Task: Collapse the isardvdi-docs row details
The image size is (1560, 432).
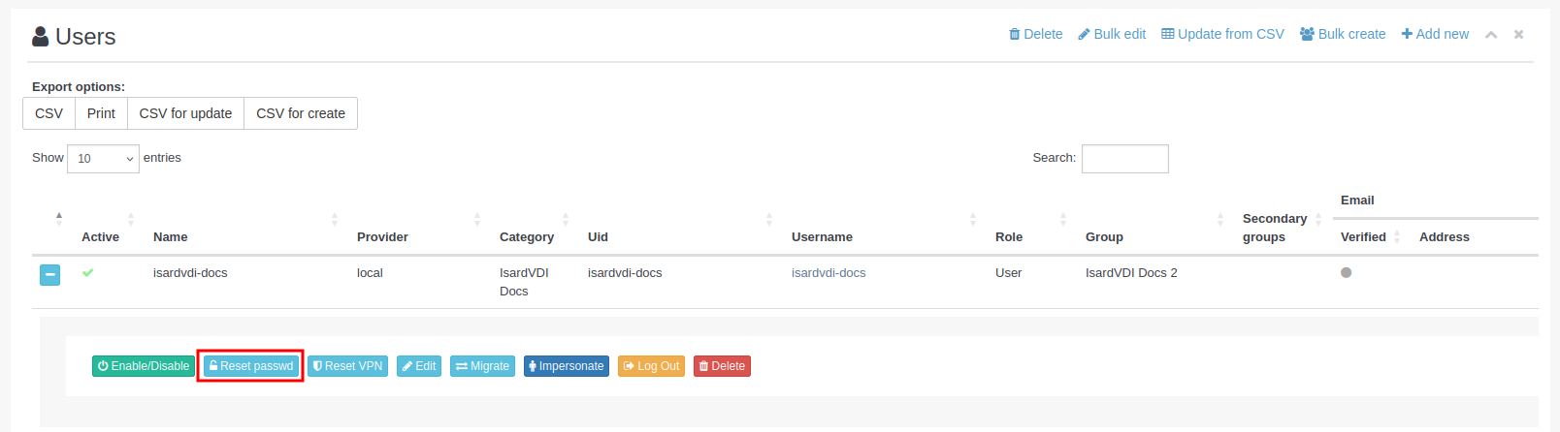Action: [49, 275]
